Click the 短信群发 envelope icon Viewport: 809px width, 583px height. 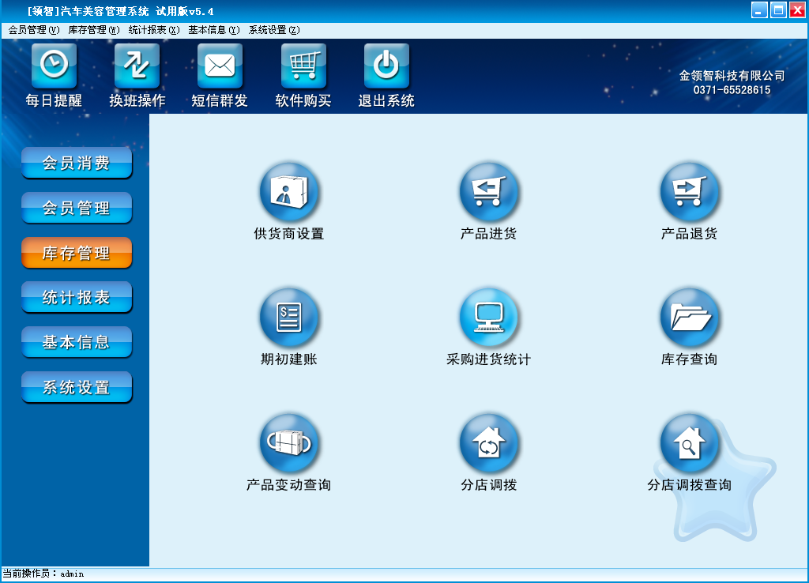(220, 66)
